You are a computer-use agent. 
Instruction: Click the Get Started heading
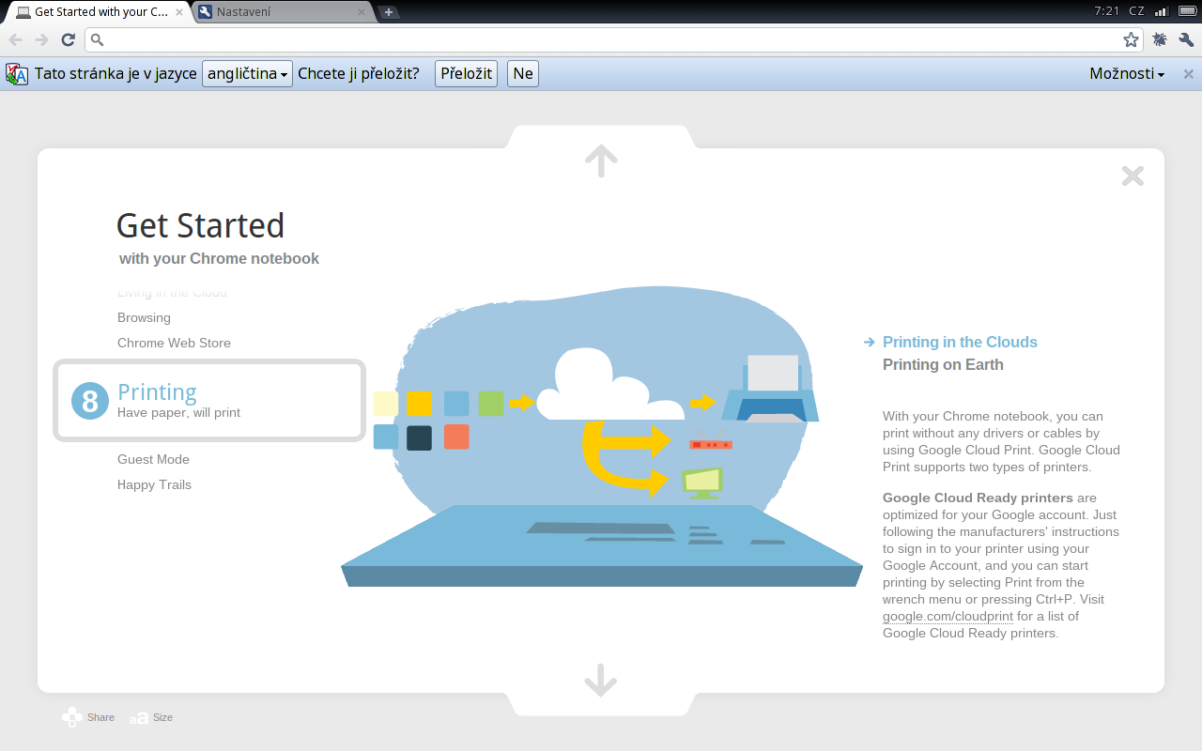point(200,226)
